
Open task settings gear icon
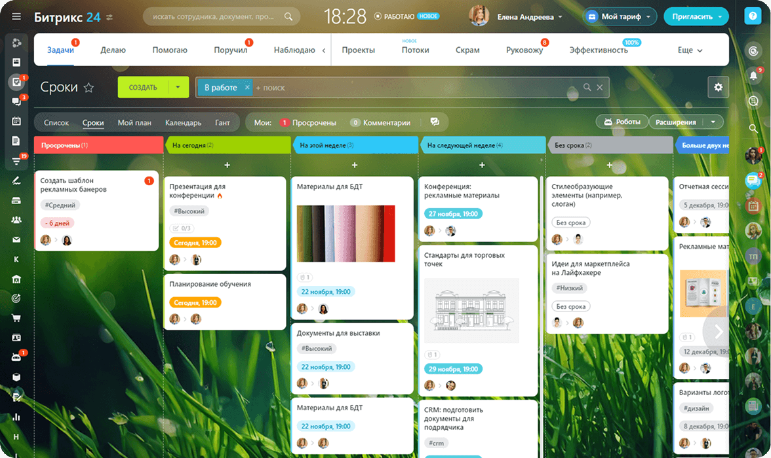(718, 87)
